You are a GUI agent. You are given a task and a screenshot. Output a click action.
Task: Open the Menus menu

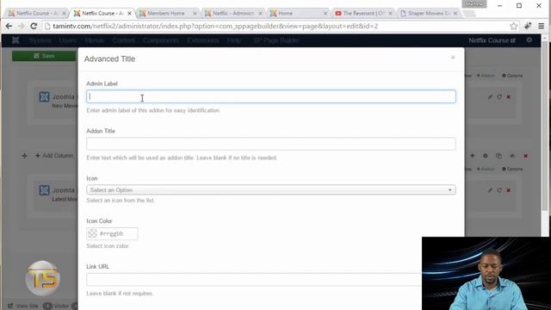point(95,40)
